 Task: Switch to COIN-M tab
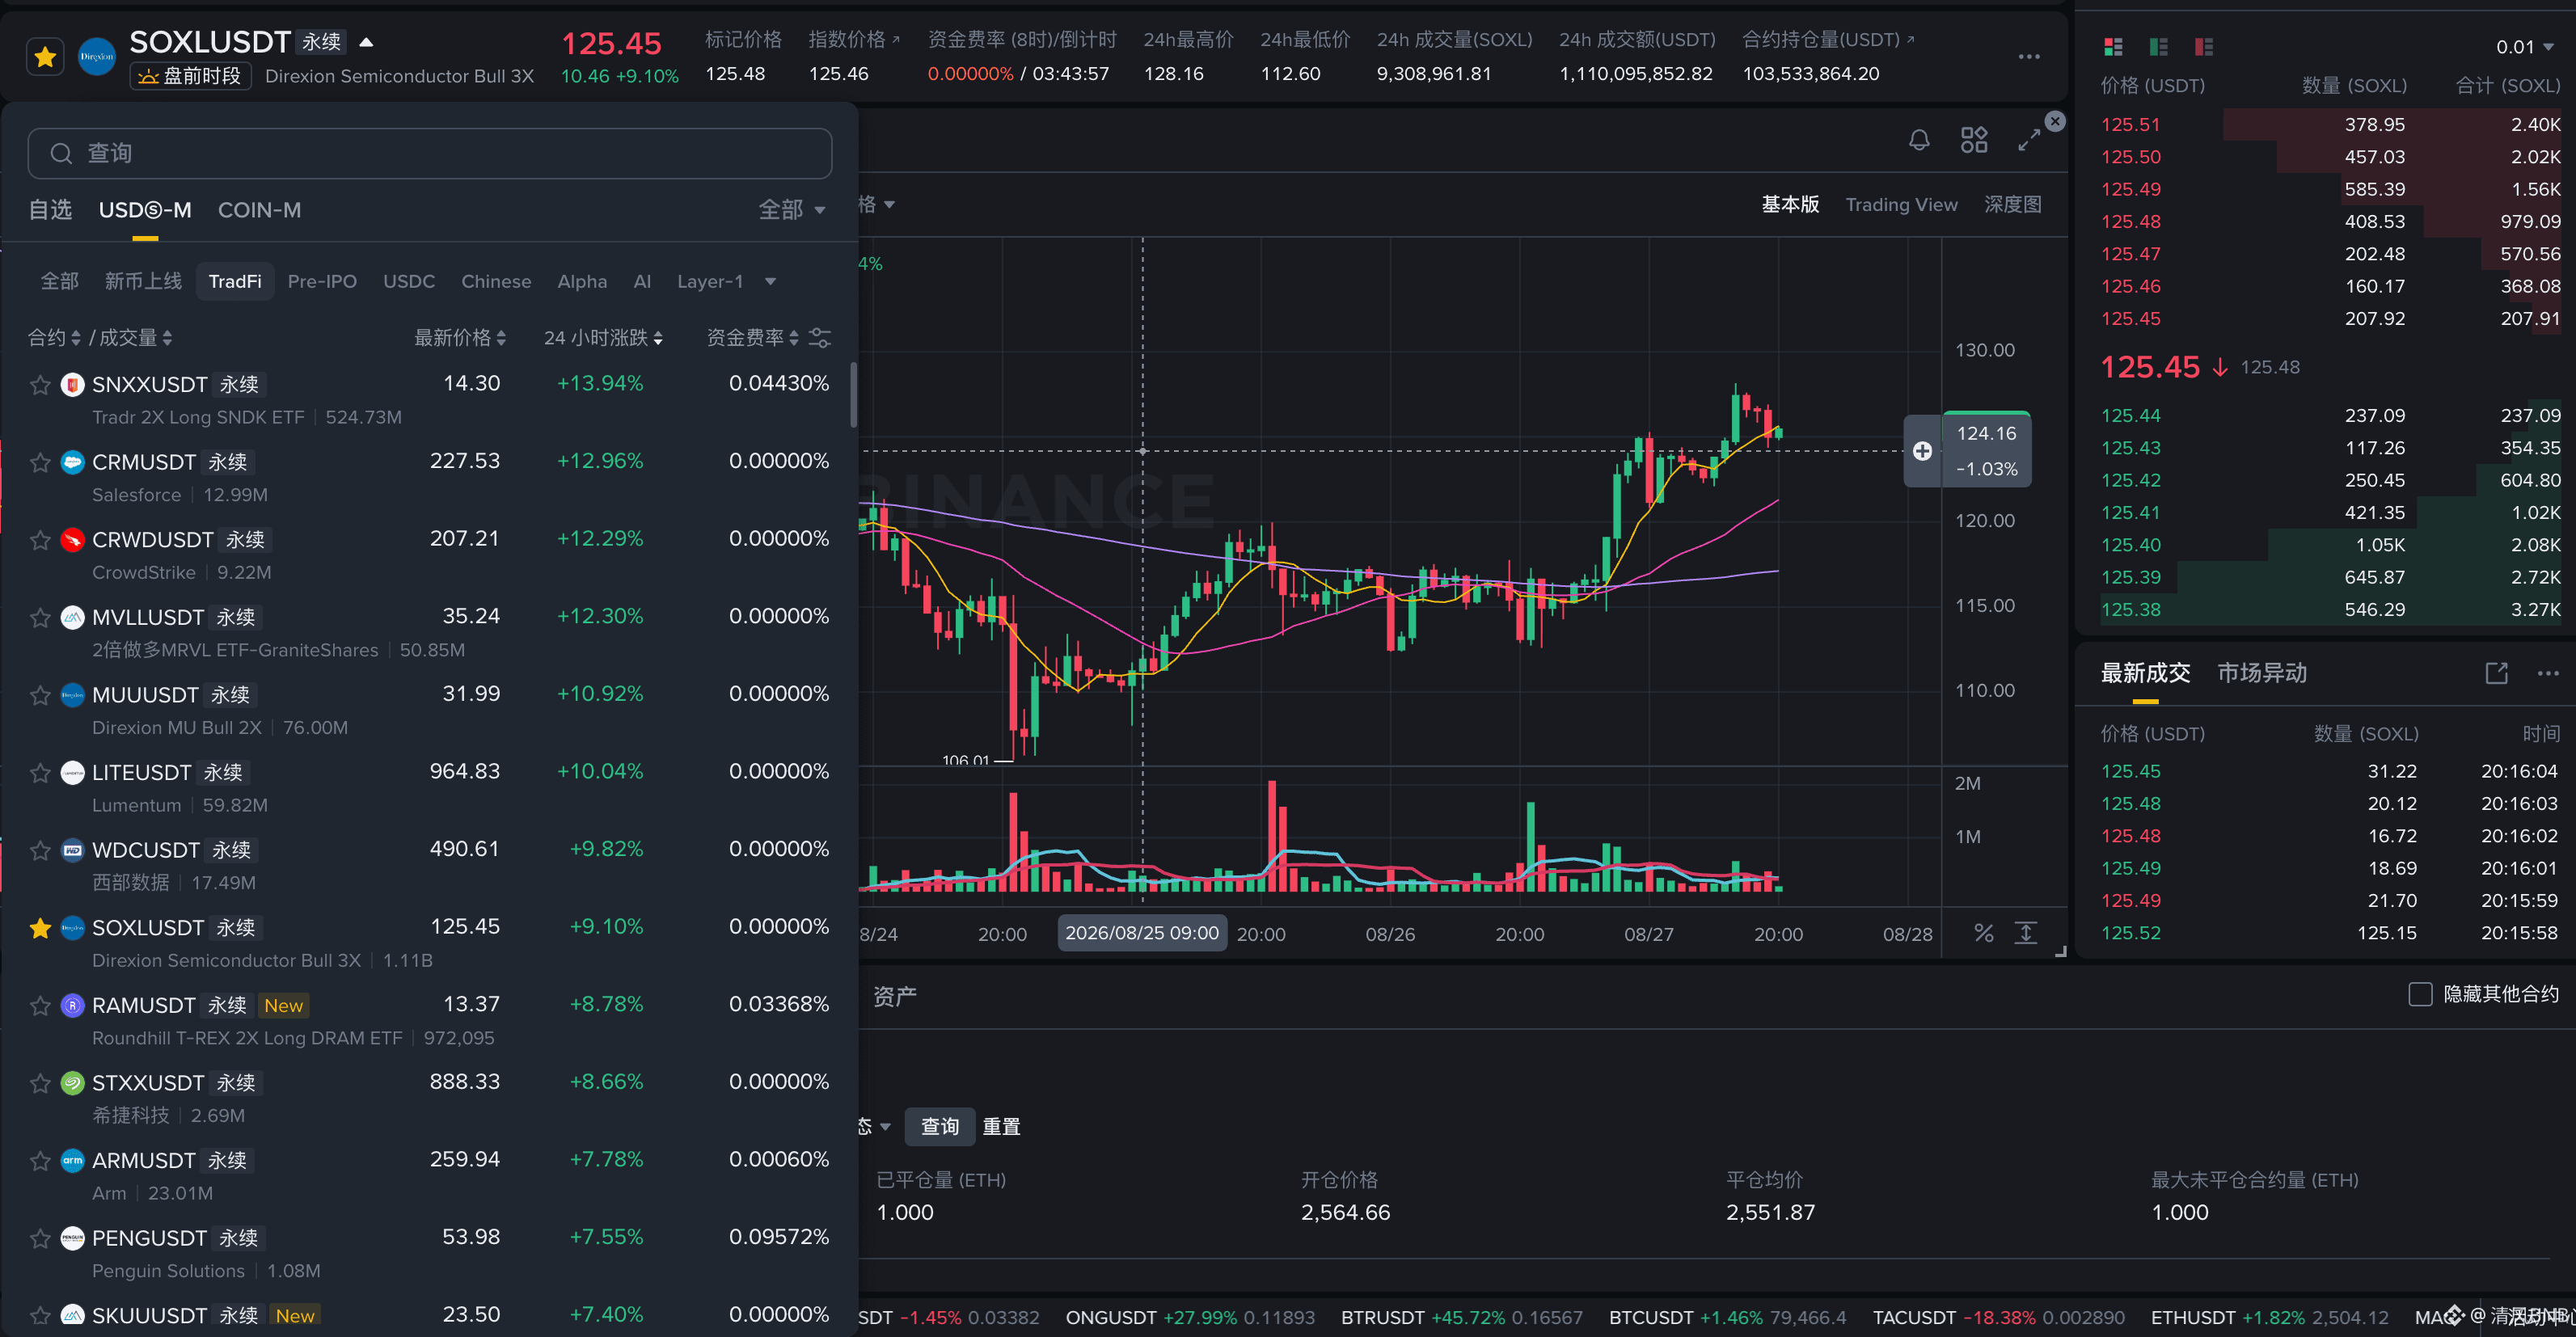click(x=259, y=210)
